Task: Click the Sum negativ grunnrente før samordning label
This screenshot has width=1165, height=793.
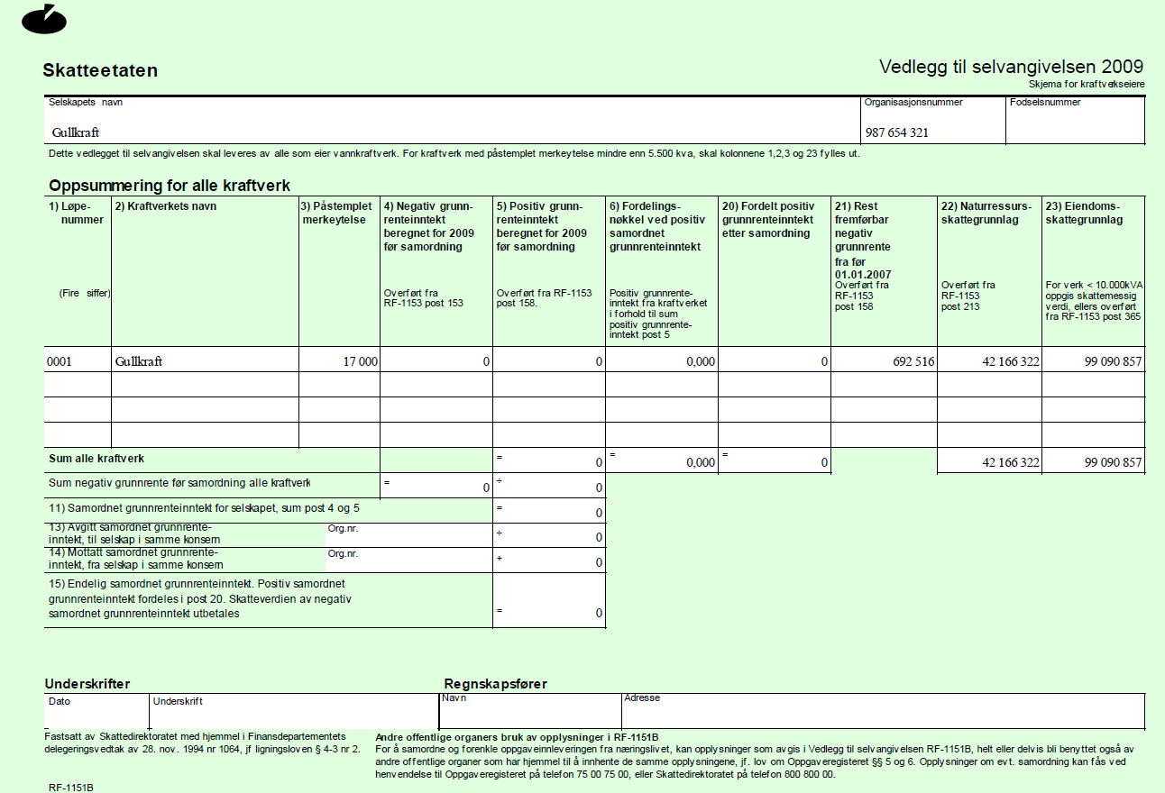Action: click(x=179, y=483)
